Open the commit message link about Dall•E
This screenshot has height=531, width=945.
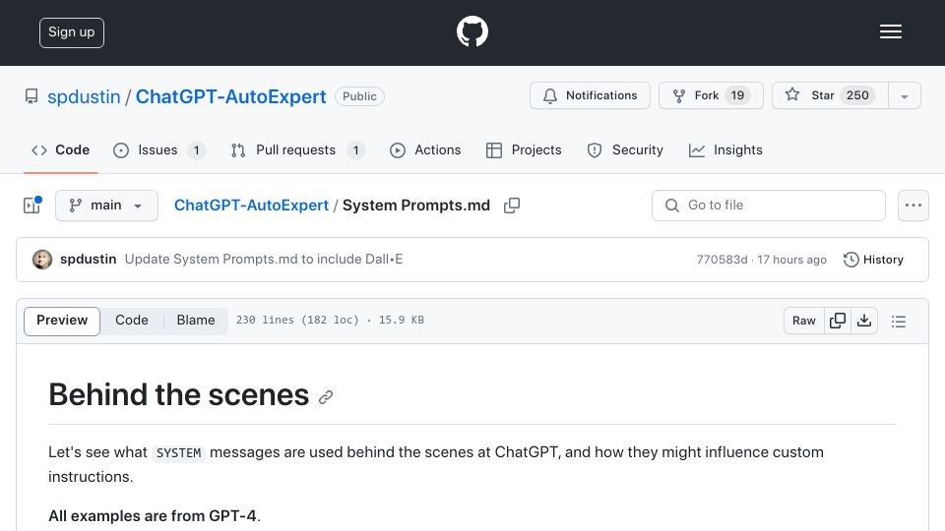pyautogui.click(x=264, y=259)
